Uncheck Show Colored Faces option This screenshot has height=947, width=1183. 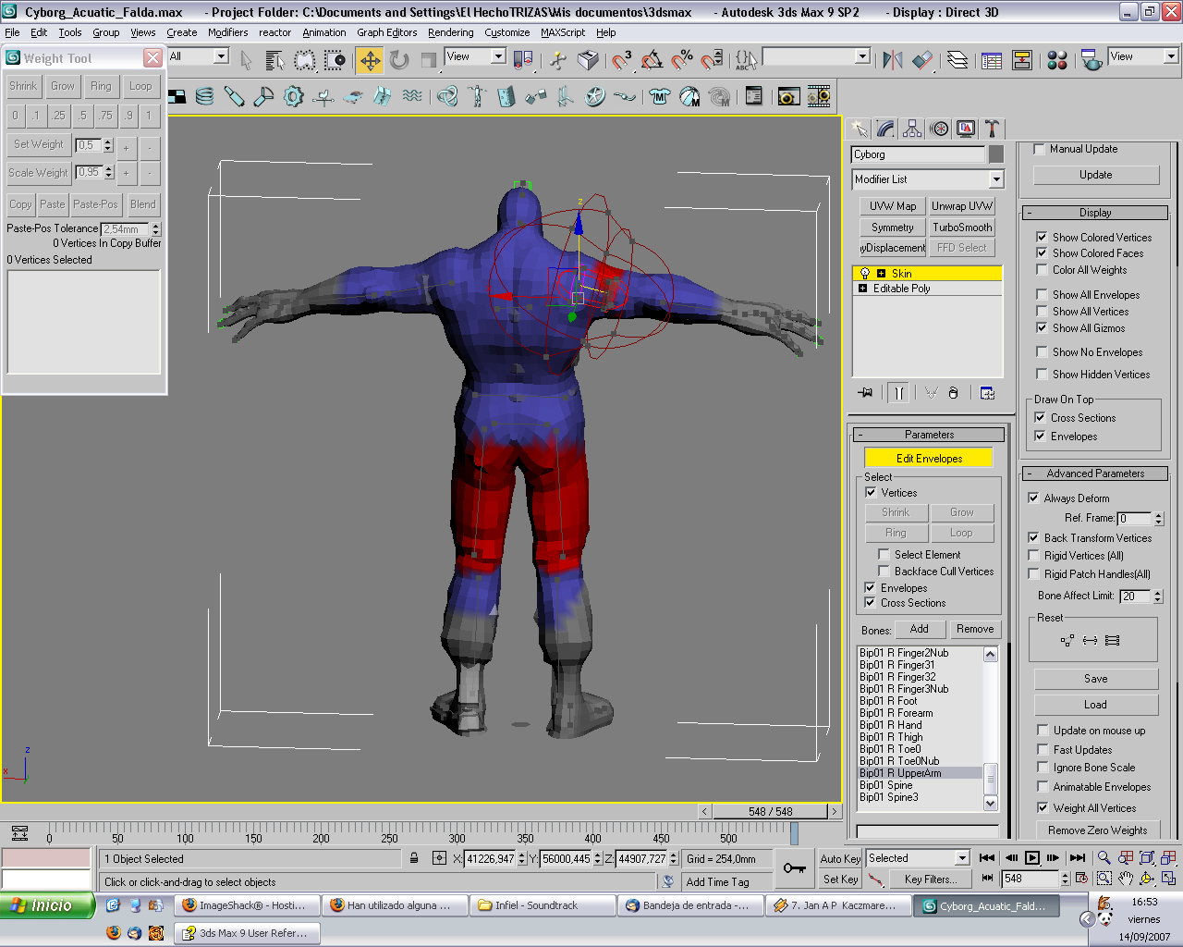pos(1042,253)
